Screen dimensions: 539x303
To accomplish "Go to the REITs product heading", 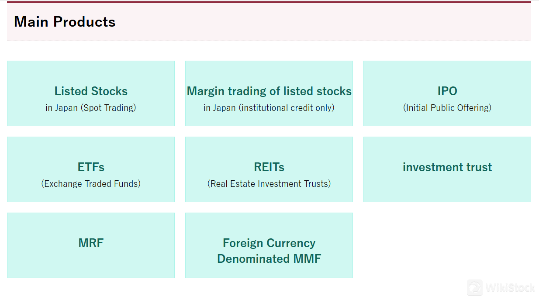I will [x=269, y=167].
